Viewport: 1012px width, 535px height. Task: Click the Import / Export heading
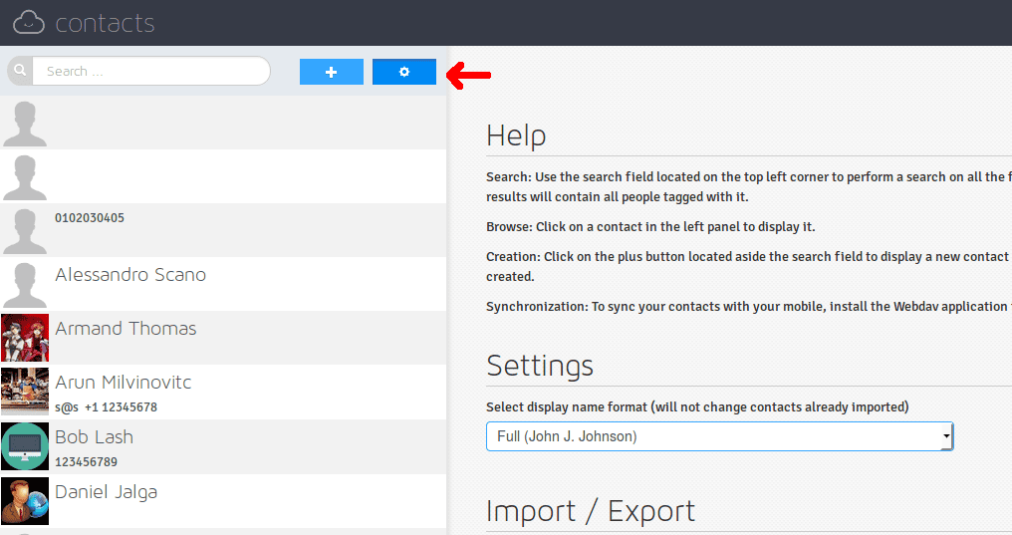(591, 511)
